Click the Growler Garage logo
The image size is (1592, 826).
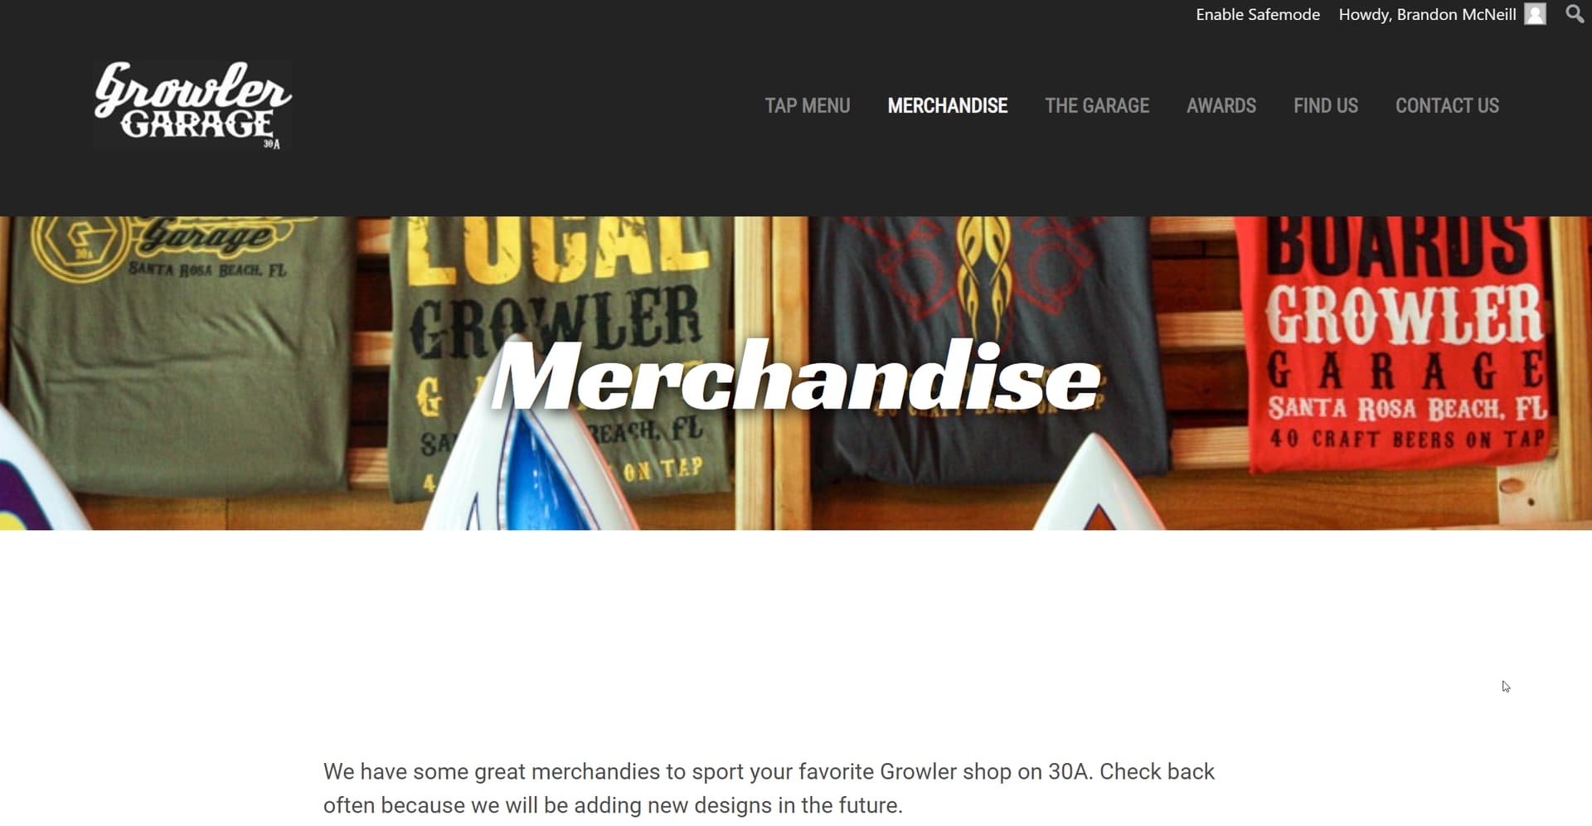pyautogui.click(x=192, y=104)
